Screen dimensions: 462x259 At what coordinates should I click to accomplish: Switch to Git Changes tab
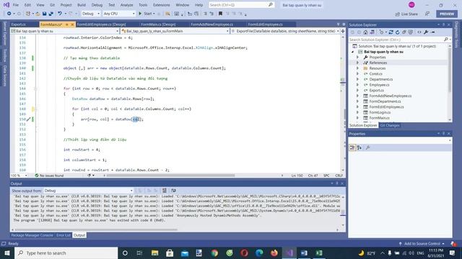pyautogui.click(x=390, y=125)
